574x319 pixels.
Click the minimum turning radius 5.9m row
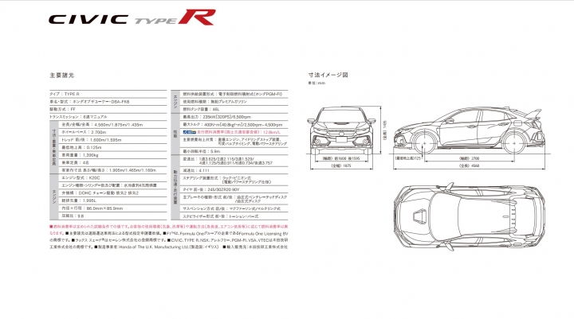(x=234, y=151)
